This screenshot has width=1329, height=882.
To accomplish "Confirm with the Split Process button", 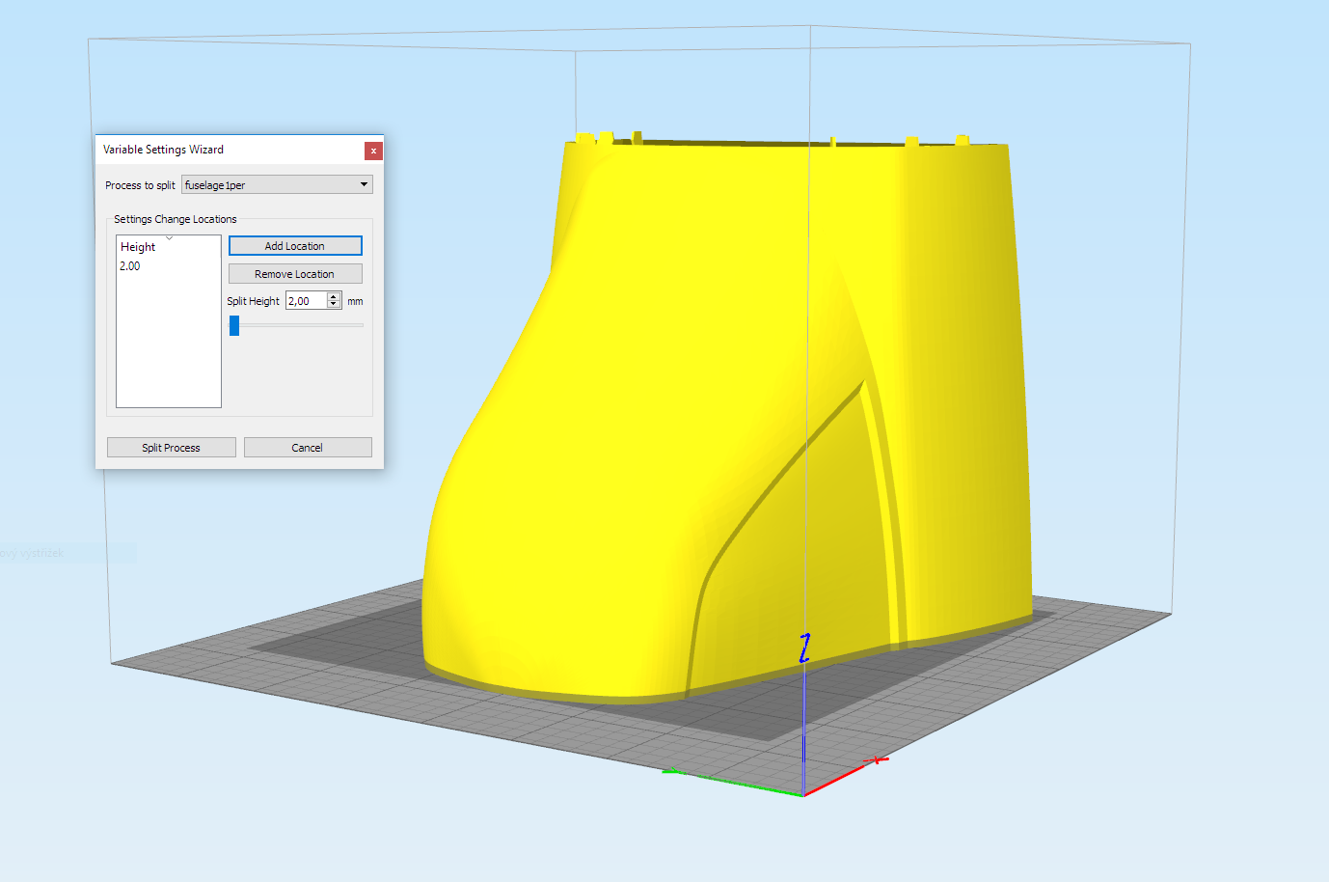I will 171,448.
